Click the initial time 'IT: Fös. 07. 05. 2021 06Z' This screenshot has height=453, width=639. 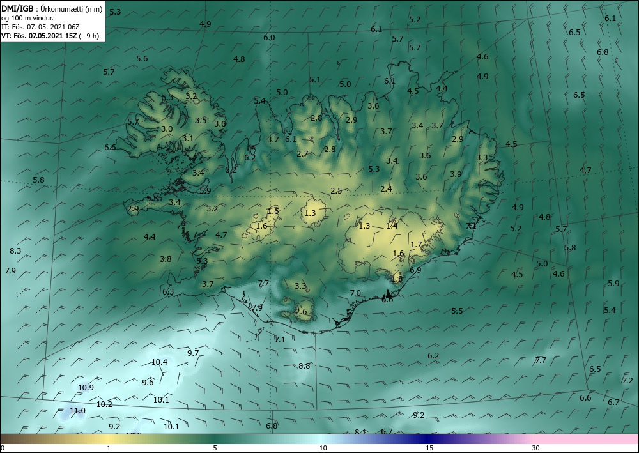40,27
